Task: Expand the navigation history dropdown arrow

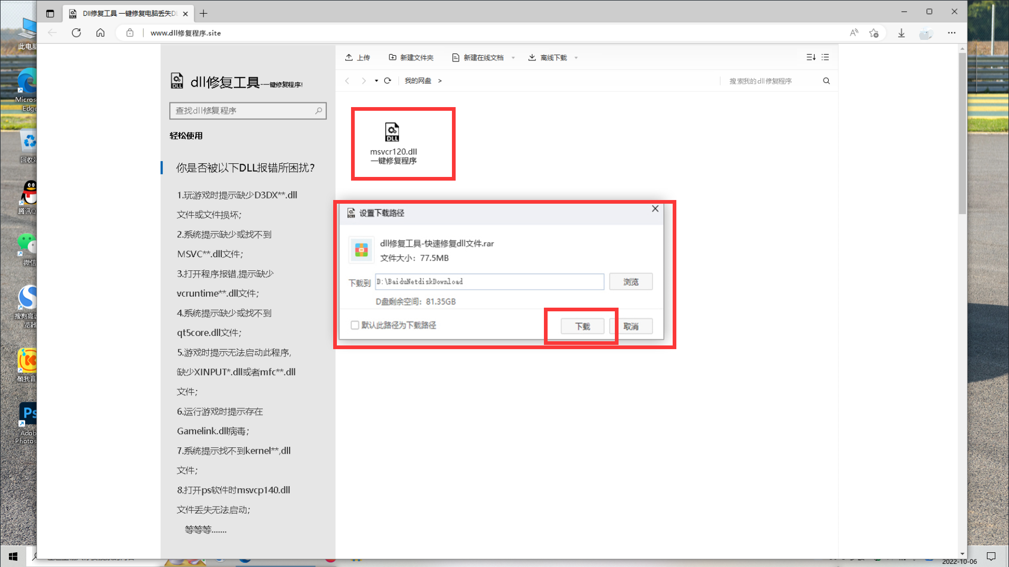Action: point(376,81)
